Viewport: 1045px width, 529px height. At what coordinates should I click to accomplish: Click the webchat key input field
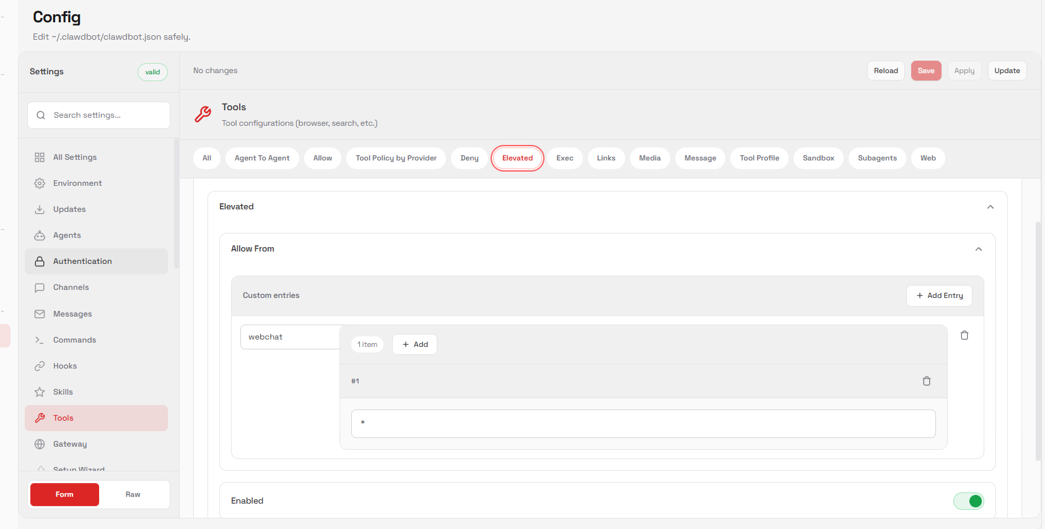tap(290, 337)
